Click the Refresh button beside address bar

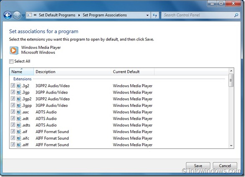pyautogui.click(x=155, y=15)
